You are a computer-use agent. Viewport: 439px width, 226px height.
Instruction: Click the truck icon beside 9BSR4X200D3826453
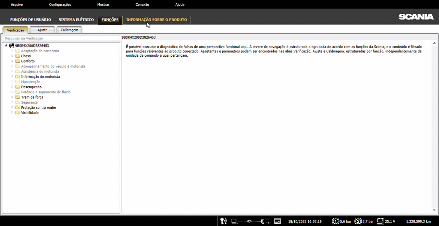pos(12,46)
